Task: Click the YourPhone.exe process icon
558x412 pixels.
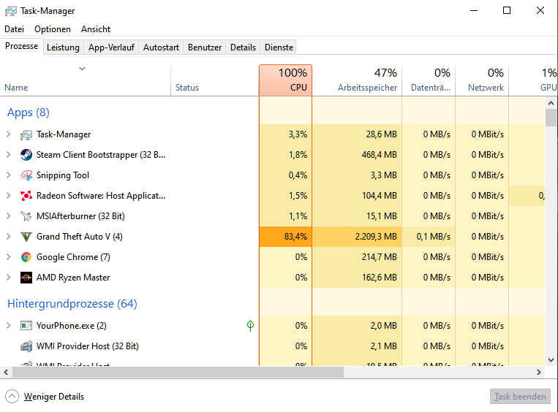Action: (x=26, y=326)
